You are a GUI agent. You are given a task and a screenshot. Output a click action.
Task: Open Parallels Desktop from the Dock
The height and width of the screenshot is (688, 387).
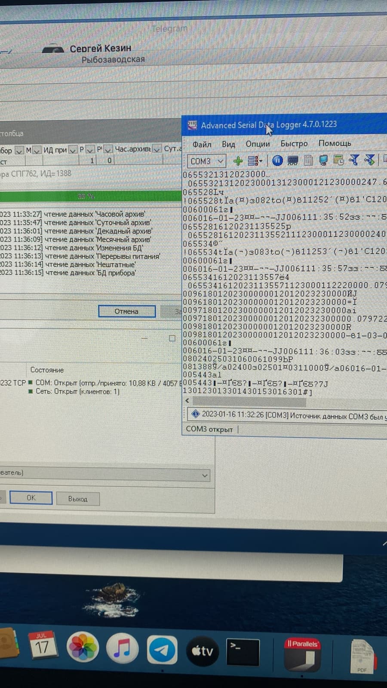coord(303,654)
